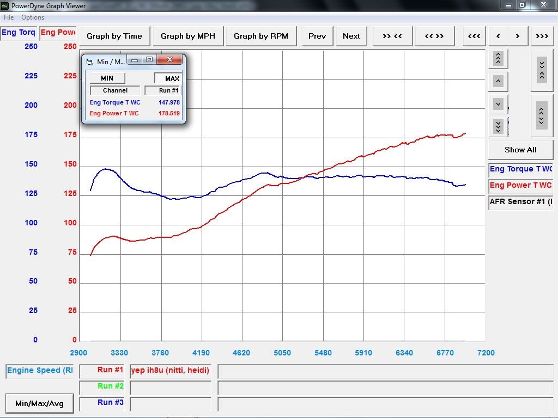Click the Min/Max/Avg button
This screenshot has height=418, width=558.
(39, 403)
